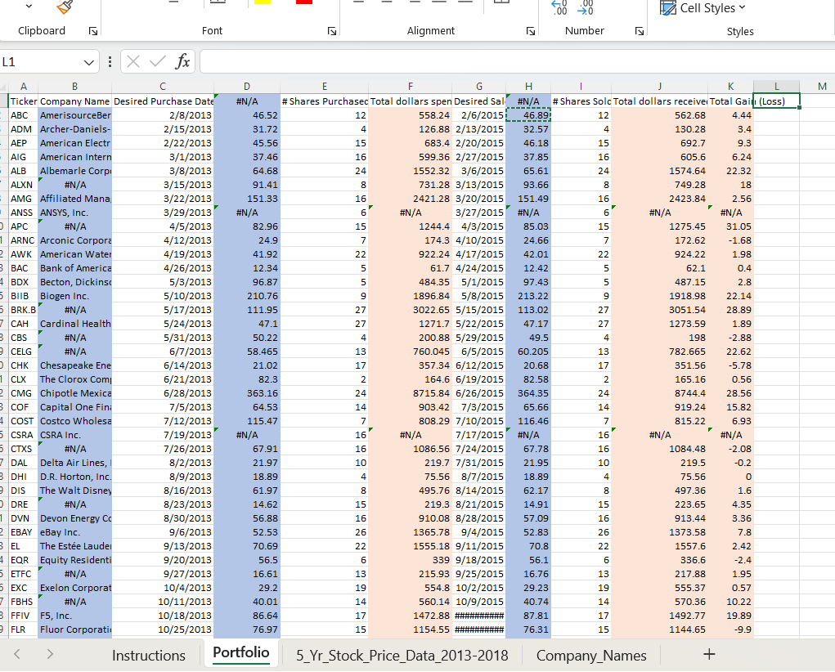Open the Cell Styles dropdown

click(x=743, y=8)
